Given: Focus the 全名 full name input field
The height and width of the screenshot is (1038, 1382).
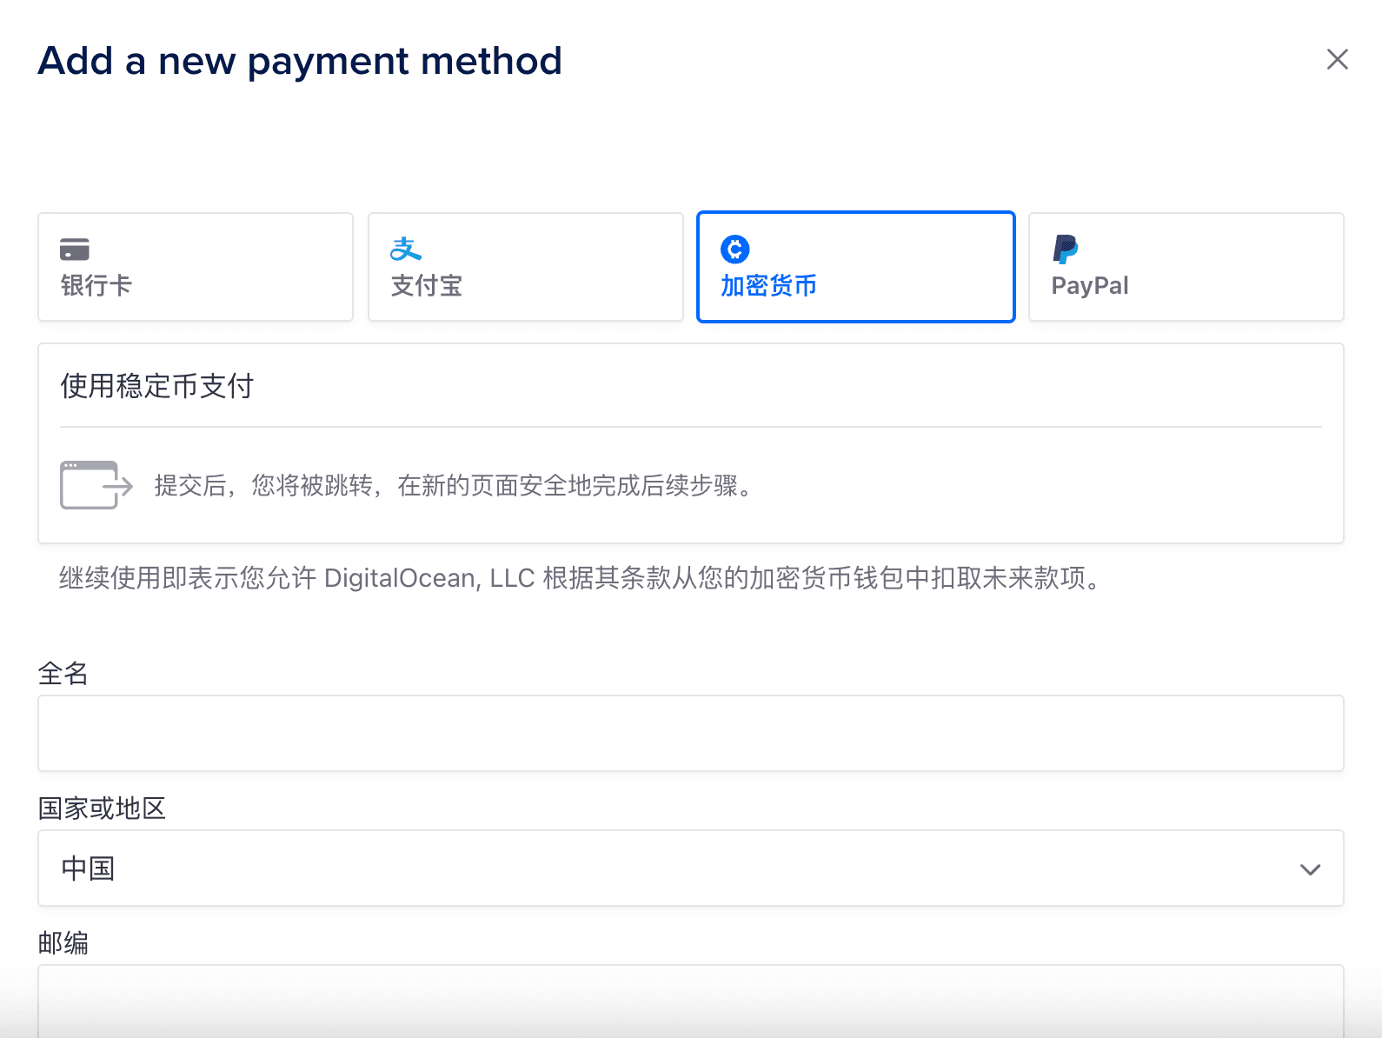Looking at the screenshot, I should coord(690,733).
